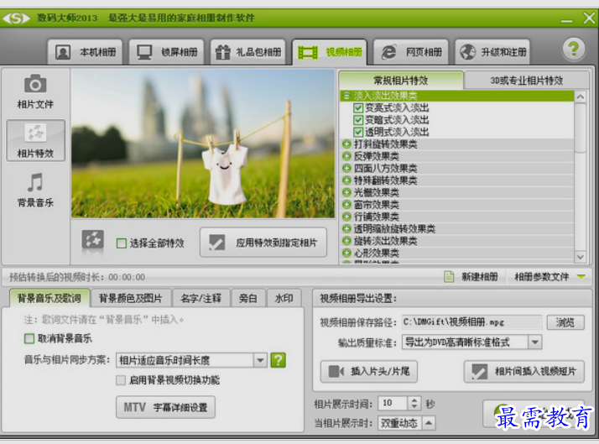Open the 礼品包相册 tab

click(x=248, y=51)
